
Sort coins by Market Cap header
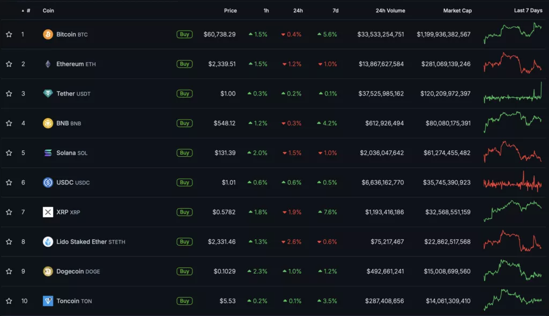tap(457, 11)
